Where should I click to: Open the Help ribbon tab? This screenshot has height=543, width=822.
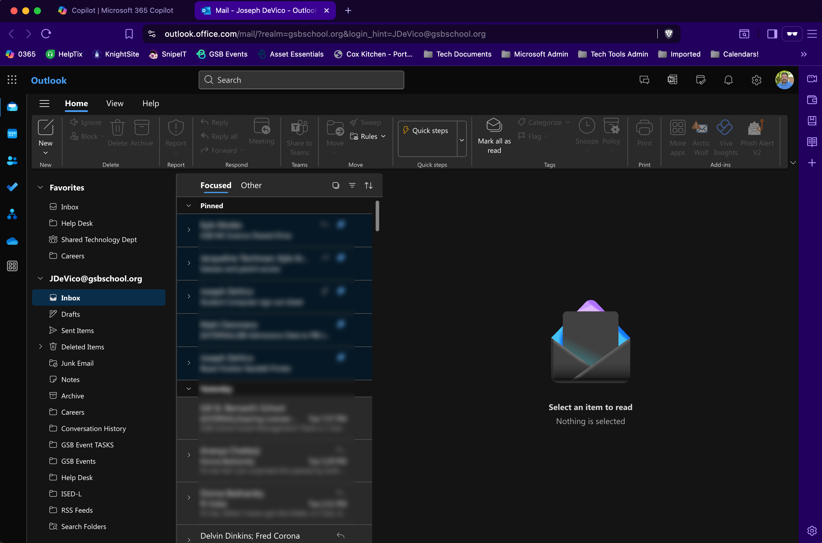click(x=150, y=104)
